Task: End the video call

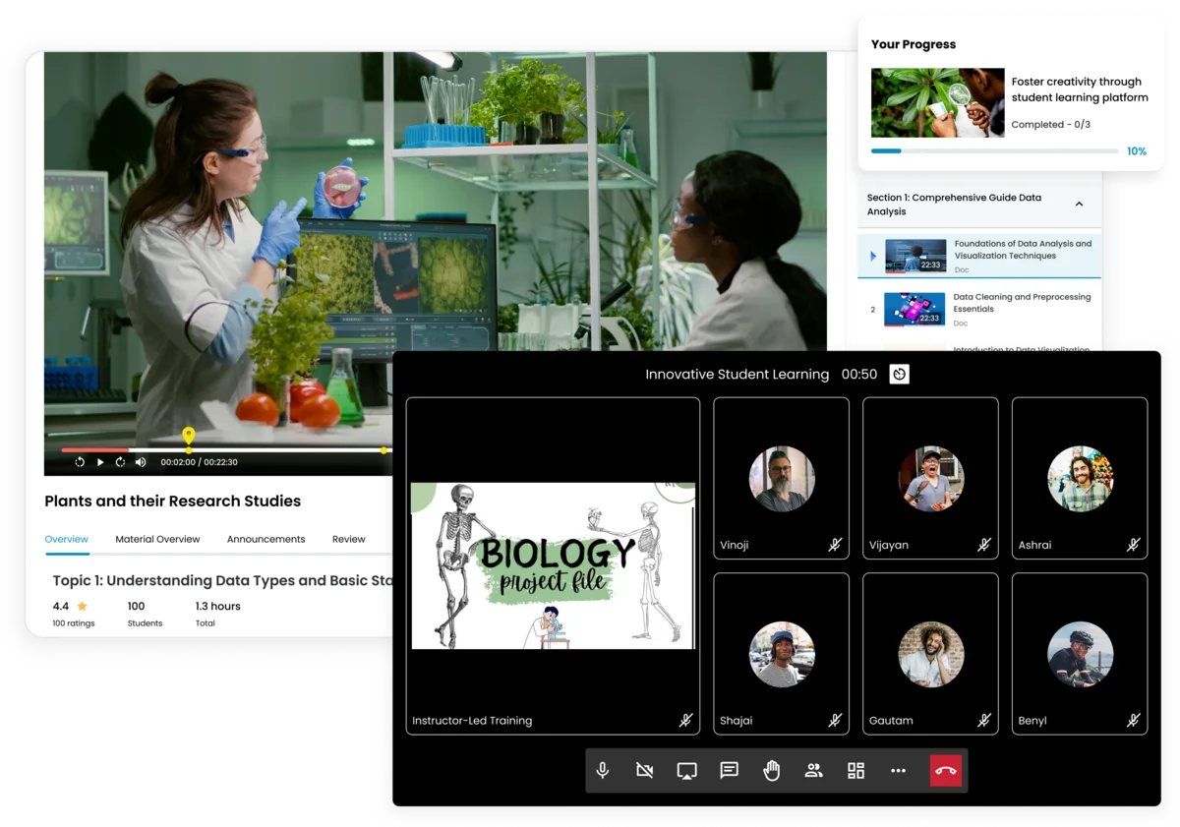Action: pyautogui.click(x=946, y=771)
